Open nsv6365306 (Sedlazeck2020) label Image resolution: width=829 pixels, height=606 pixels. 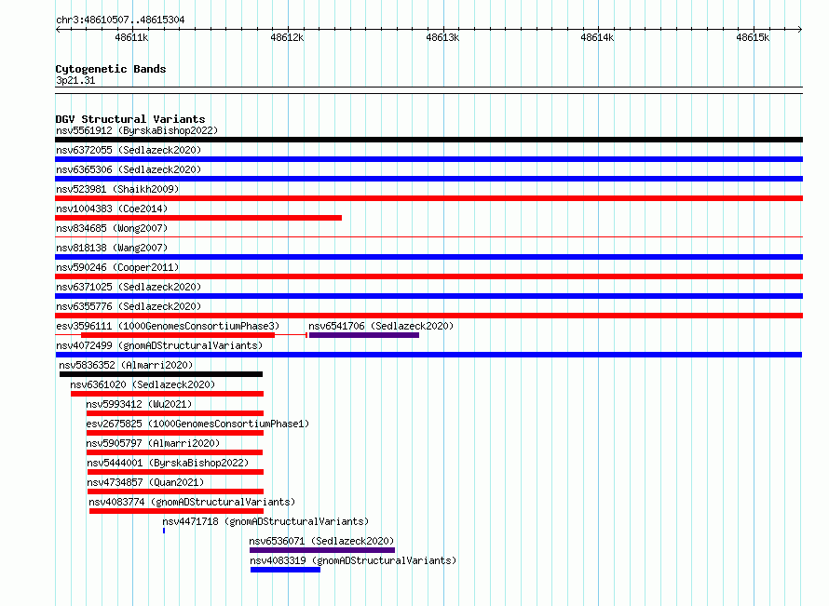(x=129, y=169)
